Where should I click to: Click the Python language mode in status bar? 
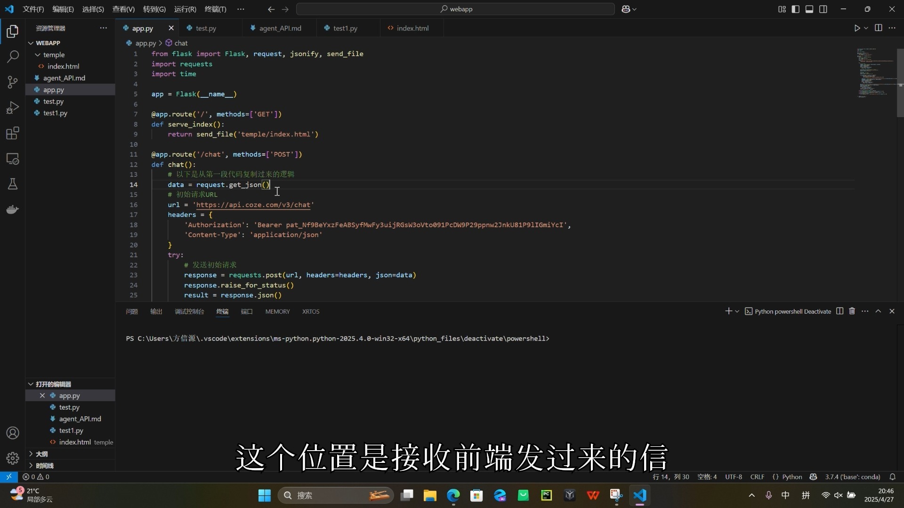point(791,477)
